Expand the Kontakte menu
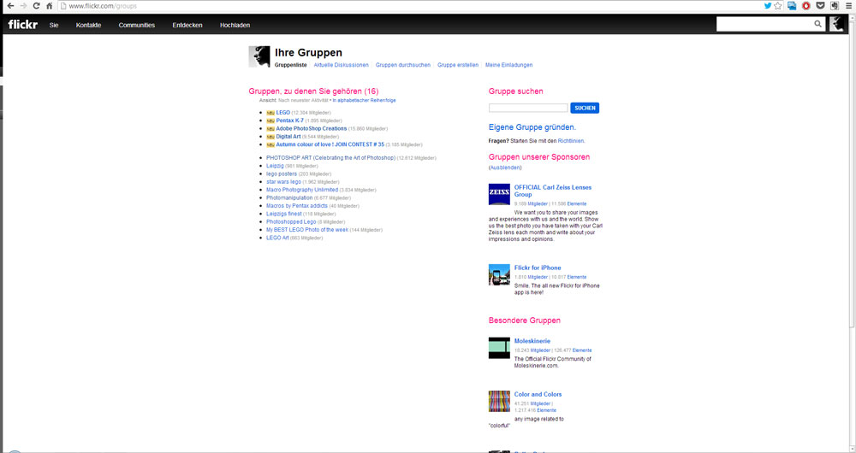Screen dimensions: 856x453 88,26
